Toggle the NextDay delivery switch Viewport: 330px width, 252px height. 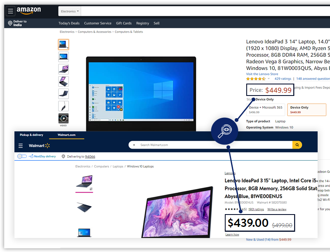22,156
